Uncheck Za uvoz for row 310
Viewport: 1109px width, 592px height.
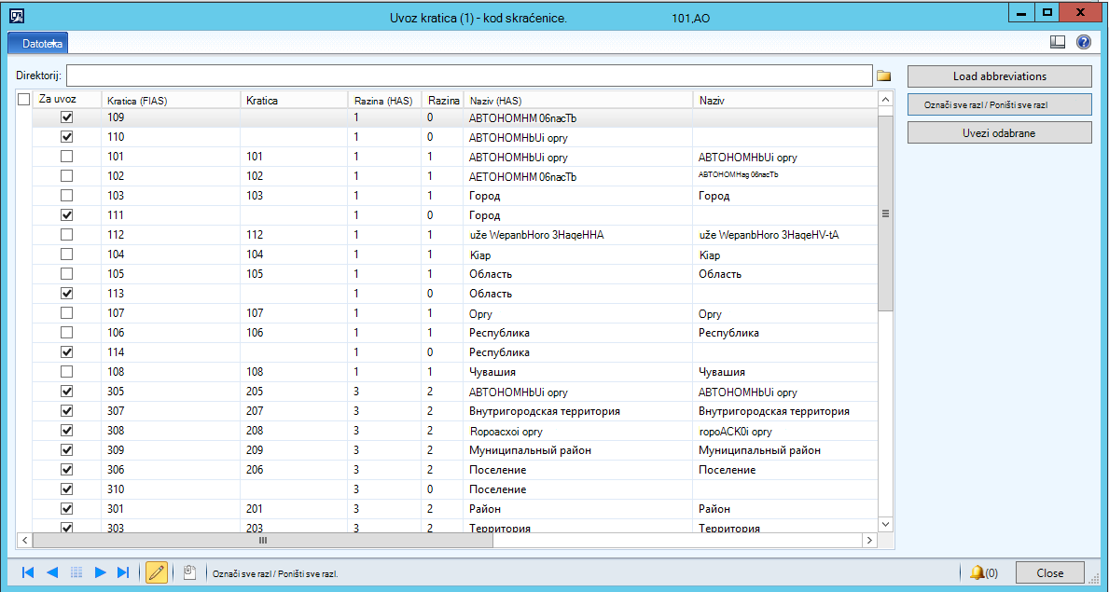67,489
